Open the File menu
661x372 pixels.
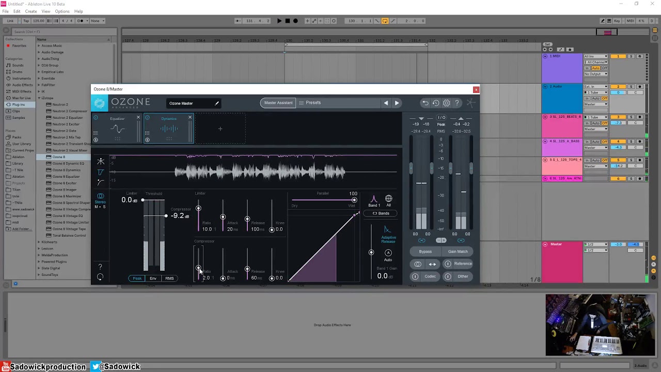(5, 11)
